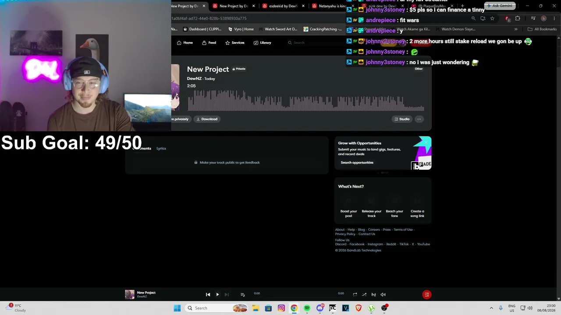The width and height of the screenshot is (561, 315).
Task: Bookmark this page with the star icon
Action: 492,18
